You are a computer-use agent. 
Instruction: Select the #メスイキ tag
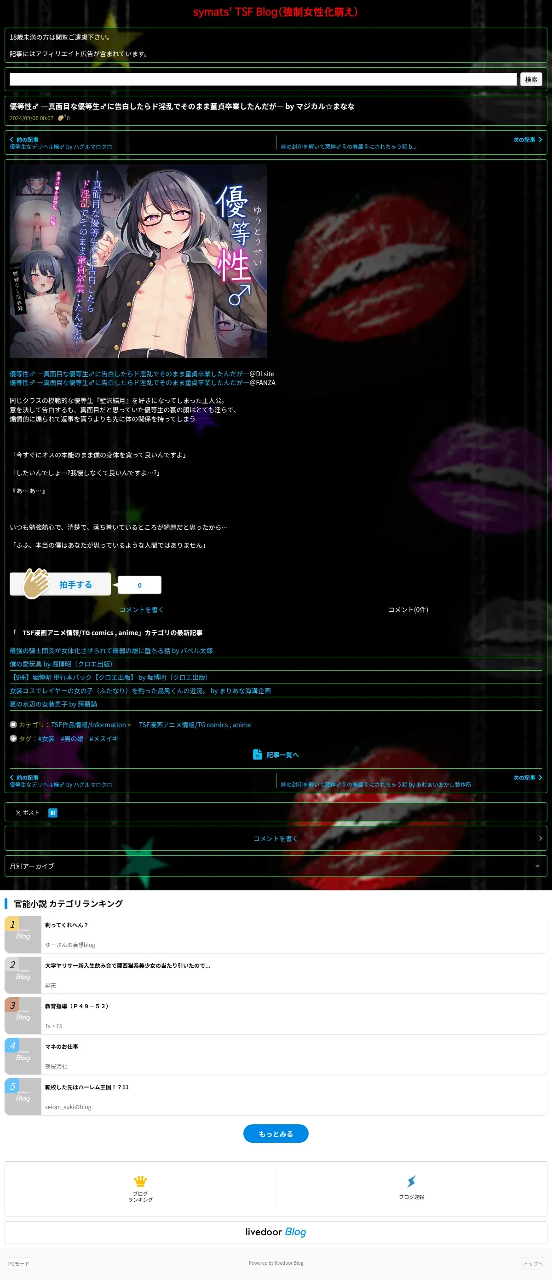(104, 738)
